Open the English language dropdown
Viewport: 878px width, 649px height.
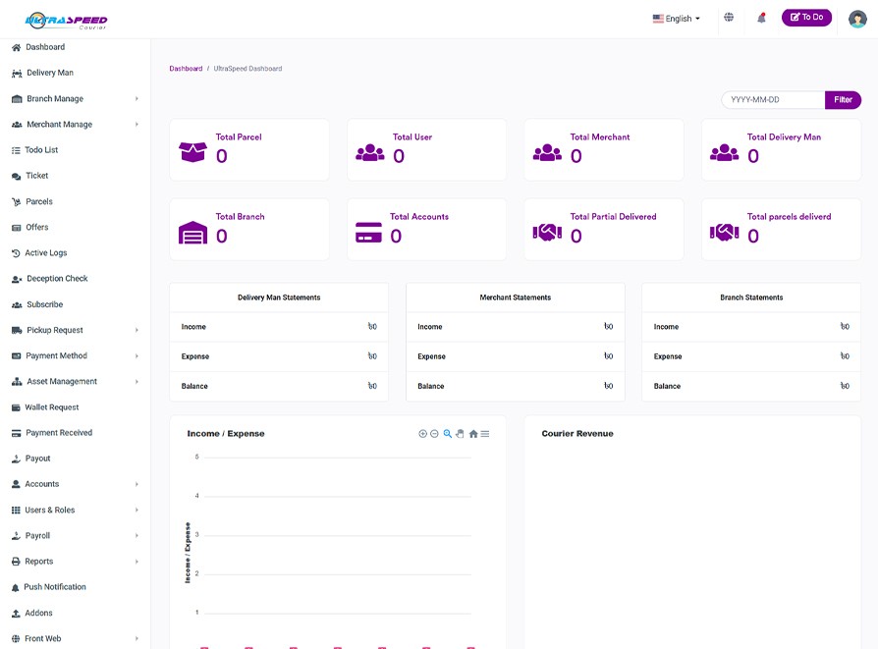point(677,19)
